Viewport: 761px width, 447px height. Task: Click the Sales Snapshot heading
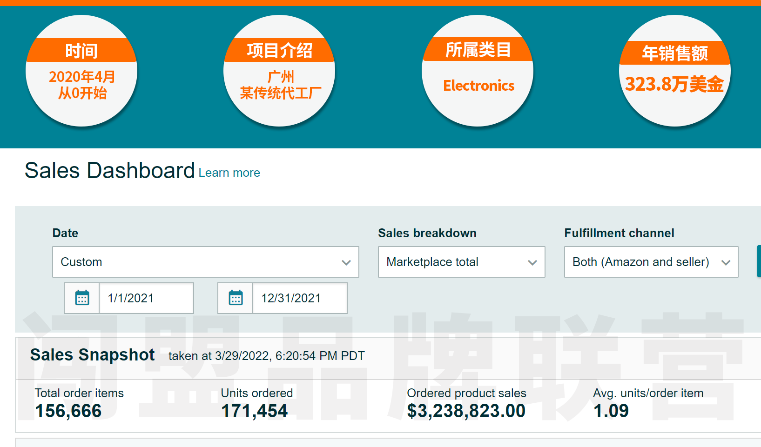tap(92, 355)
